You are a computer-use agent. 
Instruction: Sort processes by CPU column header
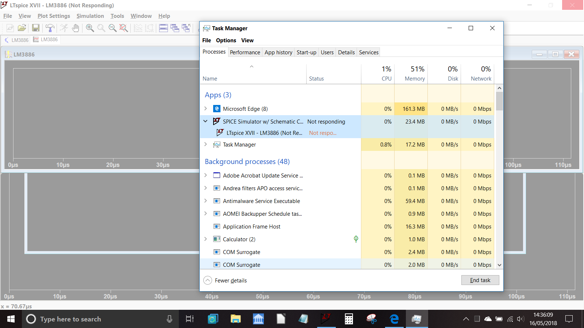(x=378, y=74)
